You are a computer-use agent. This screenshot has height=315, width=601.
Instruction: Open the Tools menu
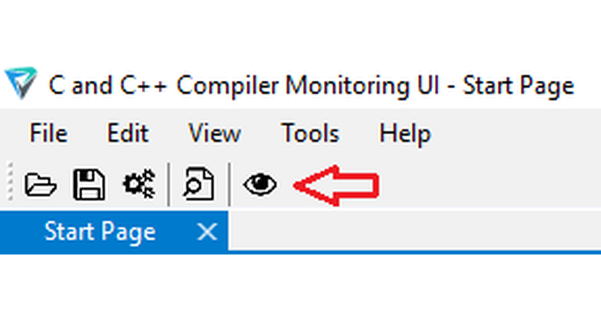tap(310, 133)
